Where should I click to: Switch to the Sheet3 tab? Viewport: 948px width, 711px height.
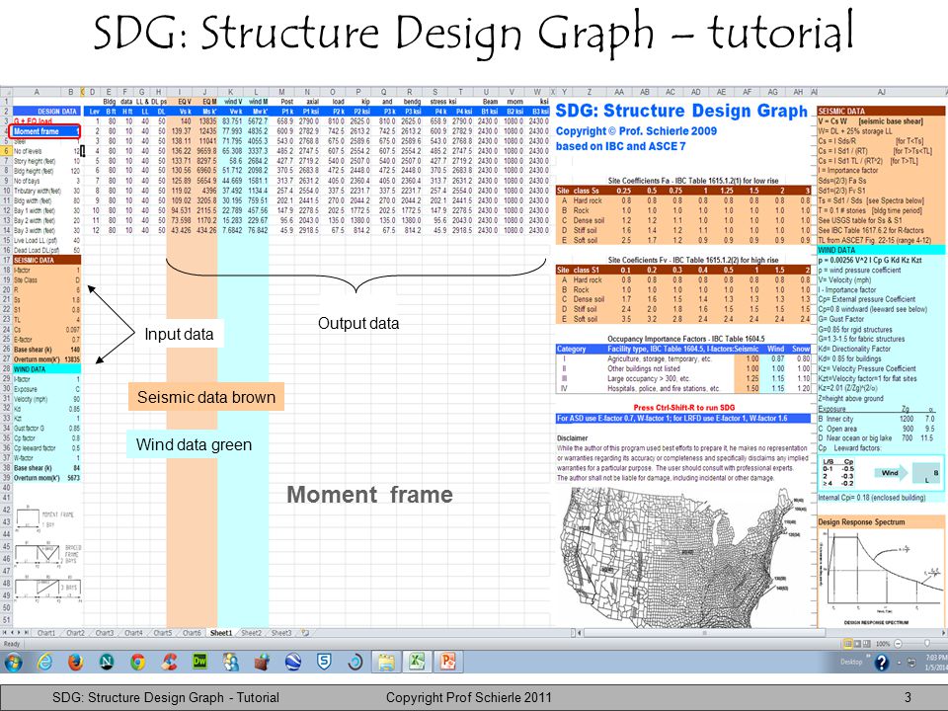click(x=281, y=633)
